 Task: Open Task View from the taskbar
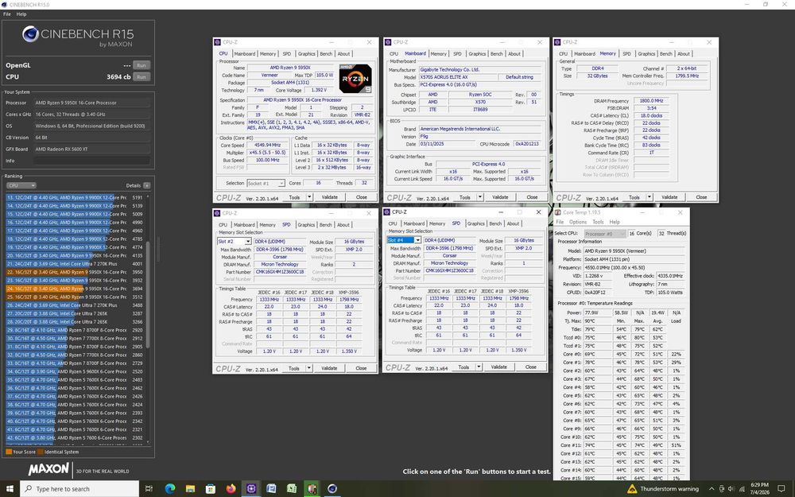[149, 488]
